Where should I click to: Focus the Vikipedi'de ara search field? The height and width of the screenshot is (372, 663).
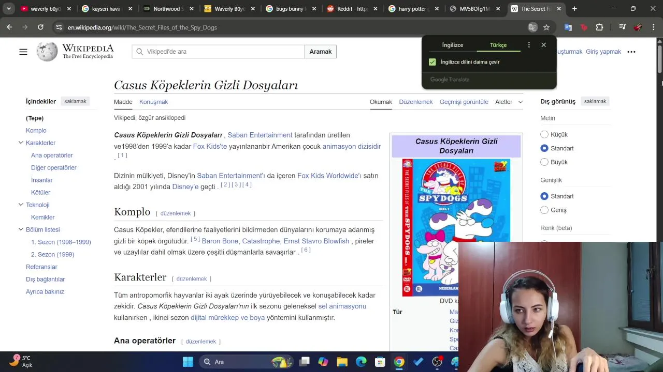tap(219, 52)
